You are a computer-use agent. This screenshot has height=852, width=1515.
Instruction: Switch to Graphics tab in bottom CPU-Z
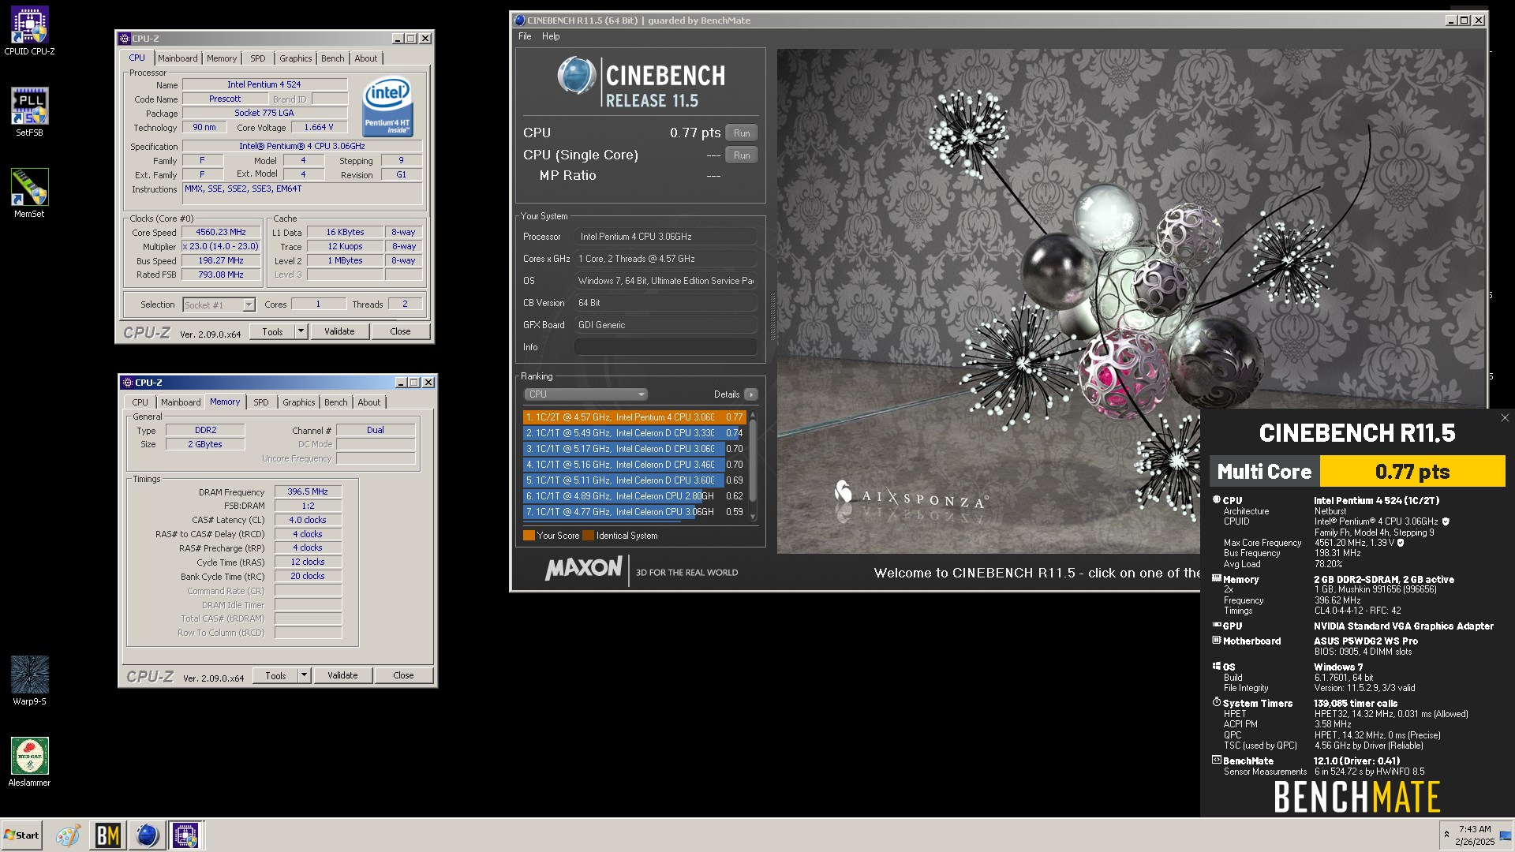(299, 402)
